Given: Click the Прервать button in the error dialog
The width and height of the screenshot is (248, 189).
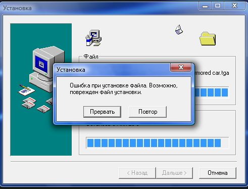Looking at the screenshot, I should click(102, 112).
